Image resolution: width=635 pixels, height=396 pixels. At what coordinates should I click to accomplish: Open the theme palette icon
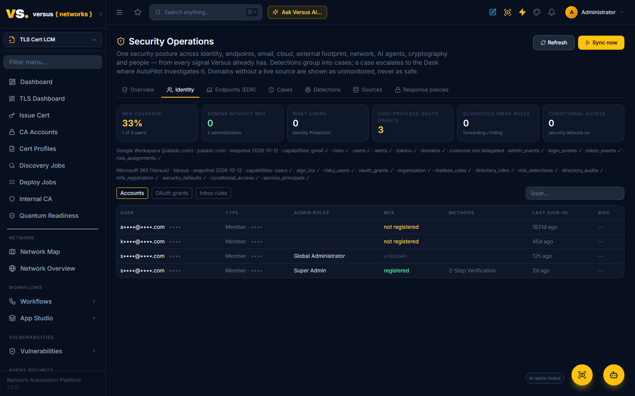click(537, 12)
